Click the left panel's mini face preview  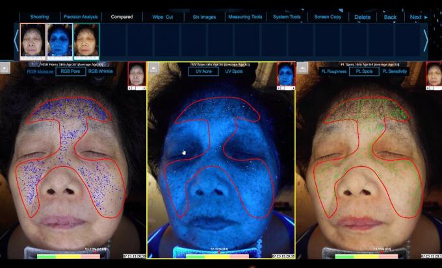pos(136,75)
